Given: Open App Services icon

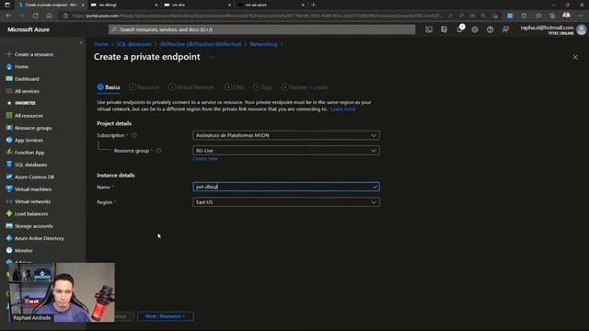Looking at the screenshot, I should [x=9, y=140].
